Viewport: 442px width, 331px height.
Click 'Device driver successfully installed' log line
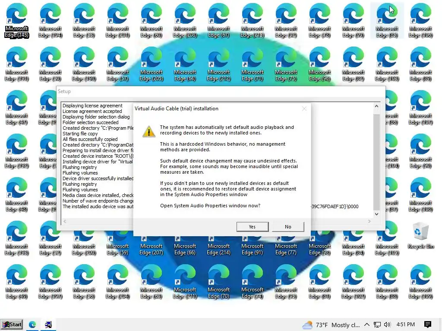(x=98, y=178)
